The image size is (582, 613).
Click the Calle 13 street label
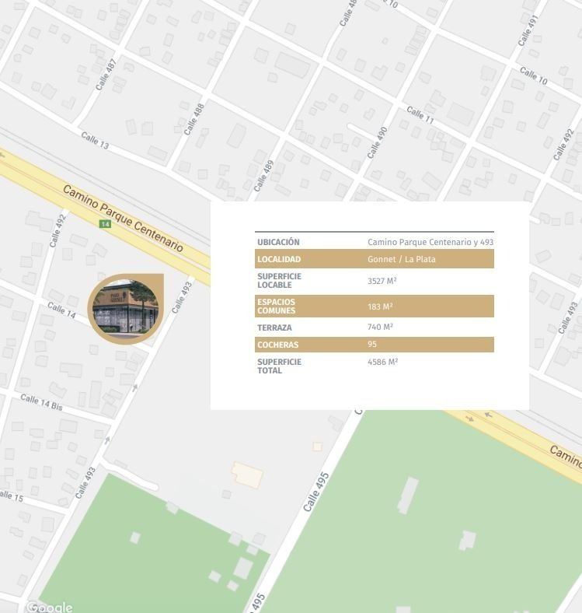click(x=95, y=141)
